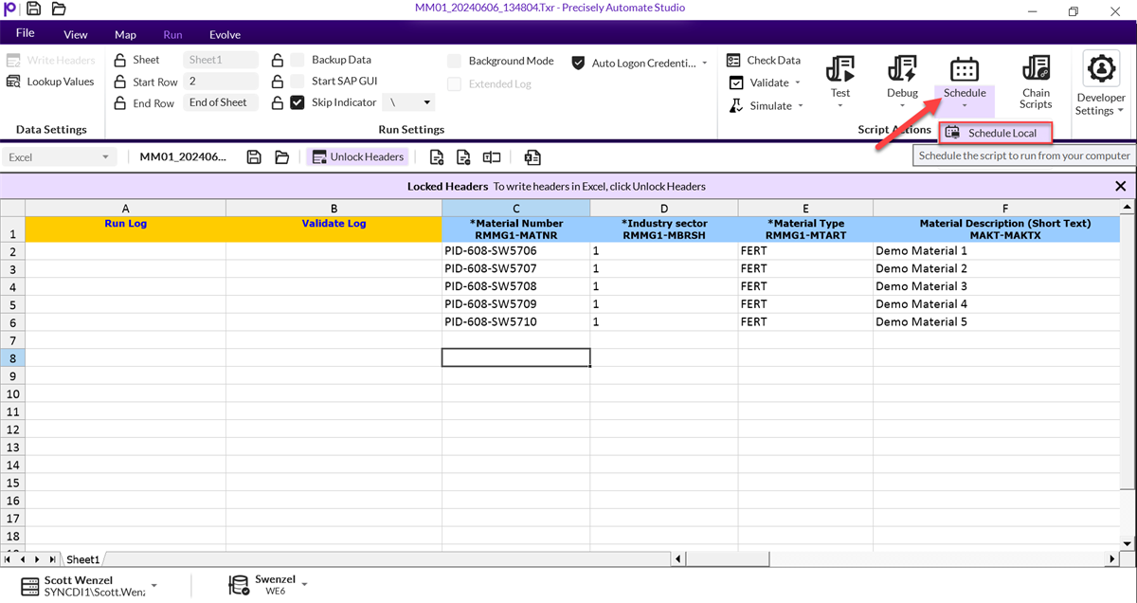The width and height of the screenshot is (1137, 603).
Task: Expand the Scott Wenzel account dropdown arrow
Action: point(154,586)
